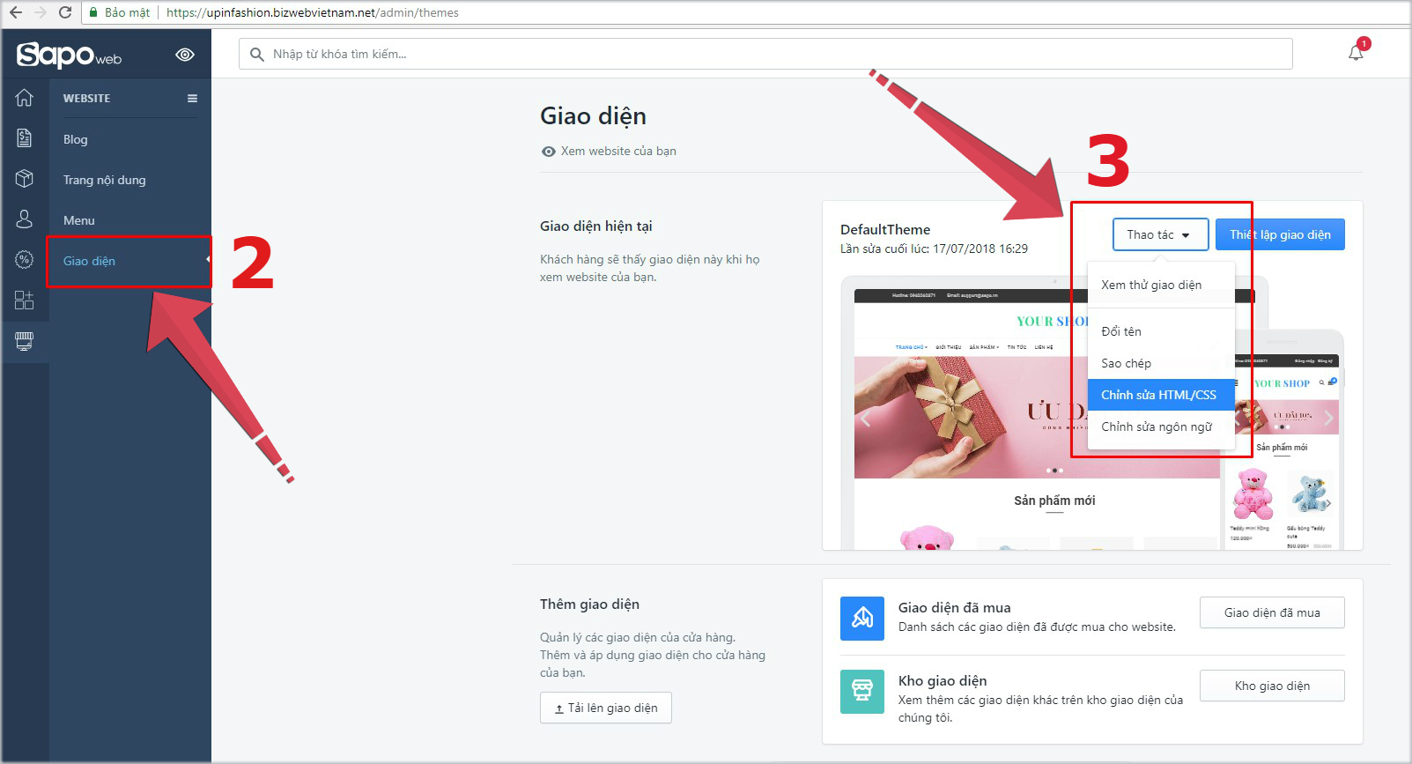1412x764 pixels.
Task: Collapse the Giao diện sidebar arrow
Action: [208, 260]
